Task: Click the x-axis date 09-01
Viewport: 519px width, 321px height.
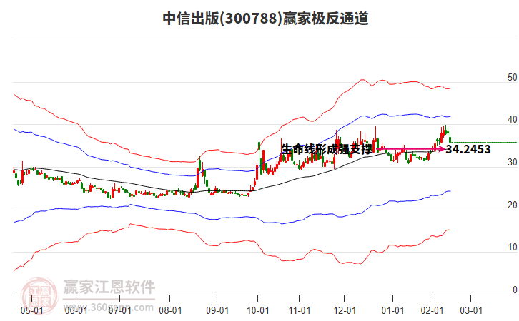Action: (217, 311)
